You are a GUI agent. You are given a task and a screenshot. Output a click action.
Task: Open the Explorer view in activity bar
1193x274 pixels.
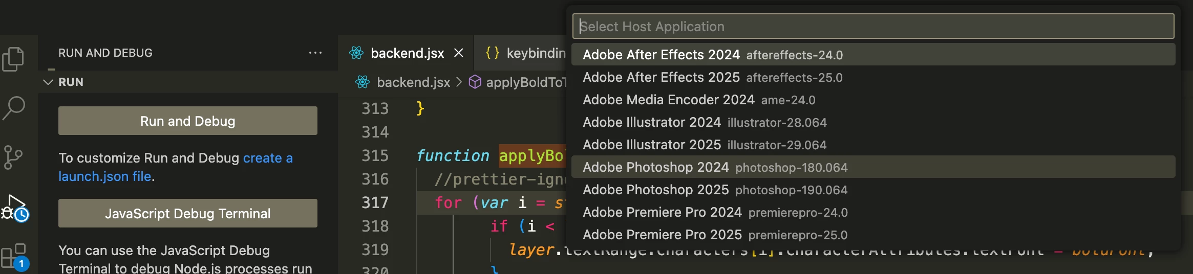tap(13, 59)
